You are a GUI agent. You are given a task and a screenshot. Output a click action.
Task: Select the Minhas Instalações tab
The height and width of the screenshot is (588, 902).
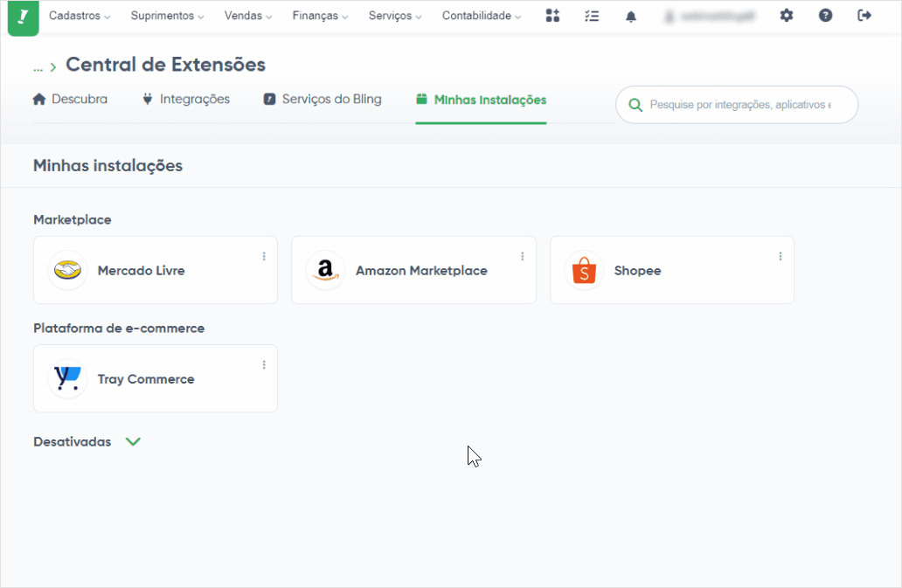pyautogui.click(x=481, y=100)
